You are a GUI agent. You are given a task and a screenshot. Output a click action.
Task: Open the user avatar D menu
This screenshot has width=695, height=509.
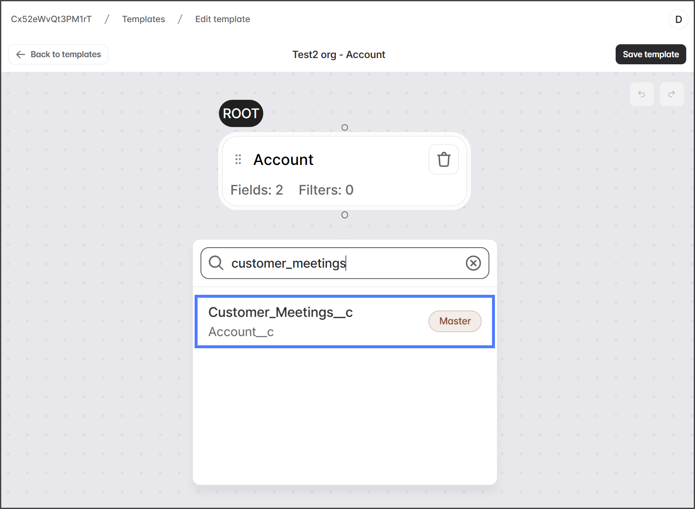tap(678, 19)
